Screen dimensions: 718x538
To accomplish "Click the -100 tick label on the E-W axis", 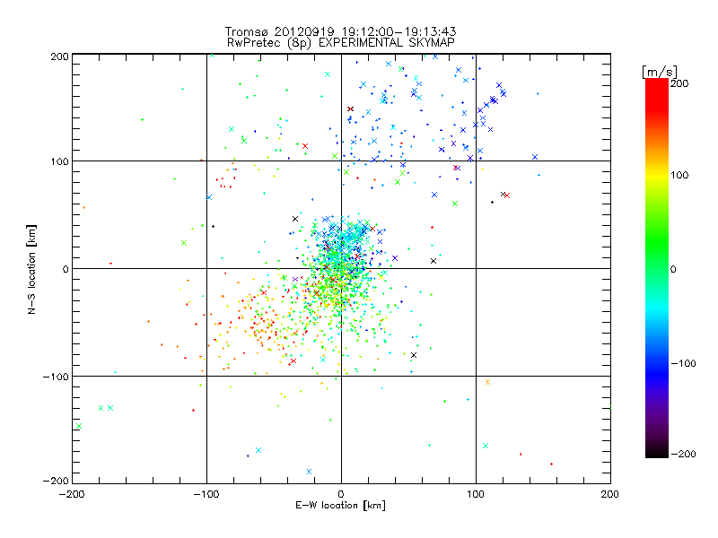I will [x=206, y=494].
